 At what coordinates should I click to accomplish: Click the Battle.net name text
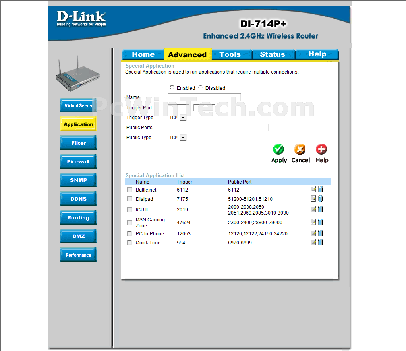[146, 190]
